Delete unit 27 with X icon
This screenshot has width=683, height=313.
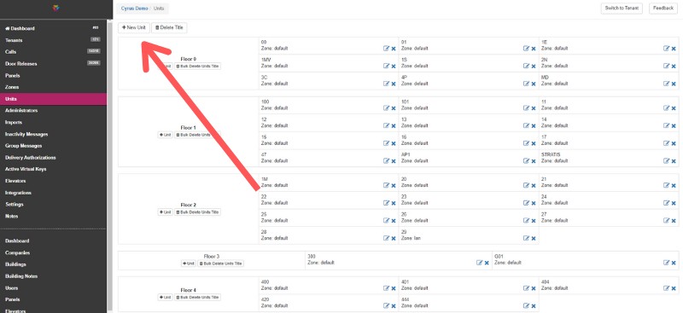pos(674,221)
